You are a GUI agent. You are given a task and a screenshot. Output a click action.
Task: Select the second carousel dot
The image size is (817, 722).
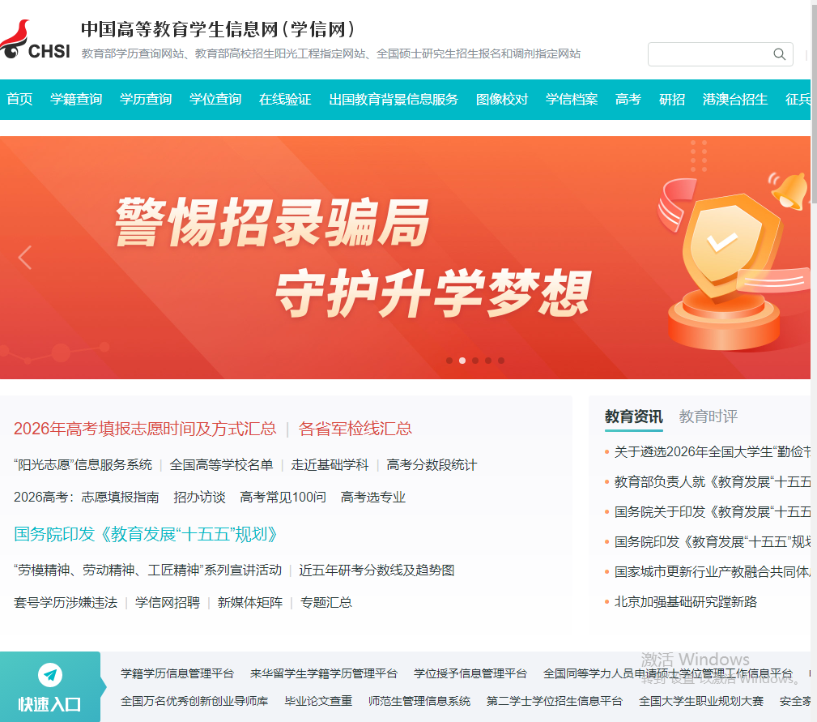pos(462,361)
